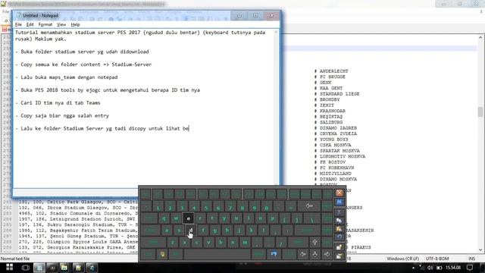The image size is (485, 273).
Task: Click the Notepad line 'Copy saja biar ngga salah entry'
Action: point(62,116)
